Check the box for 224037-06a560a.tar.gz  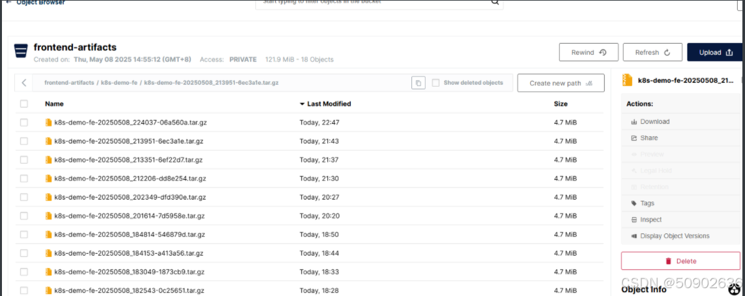click(x=24, y=123)
